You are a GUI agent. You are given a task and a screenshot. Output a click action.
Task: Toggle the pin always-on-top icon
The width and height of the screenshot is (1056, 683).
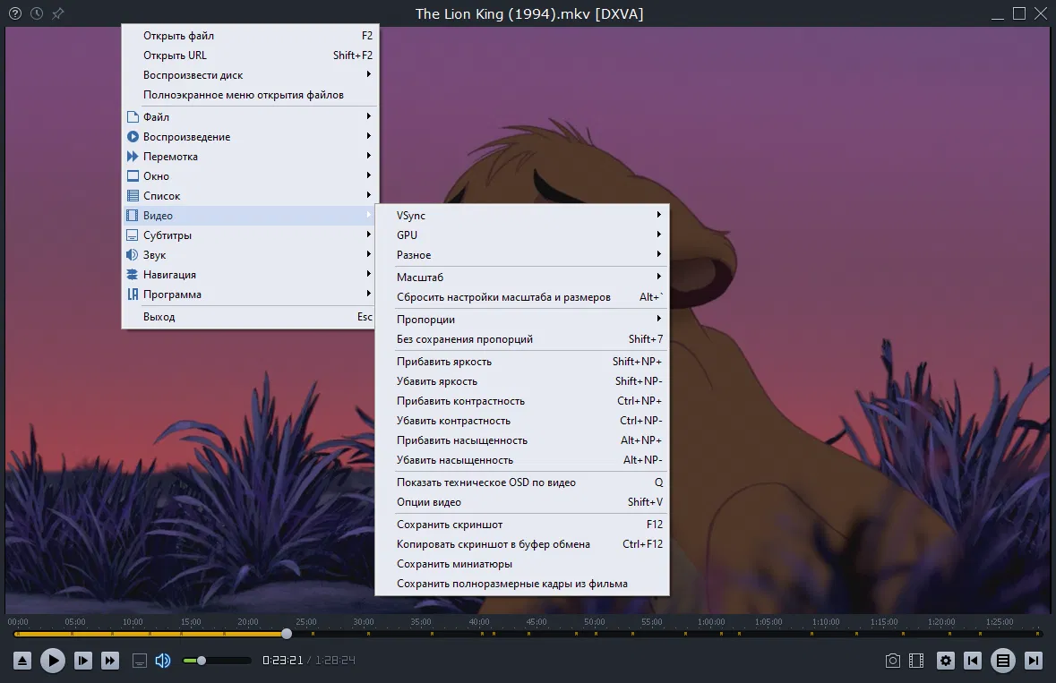(x=58, y=13)
